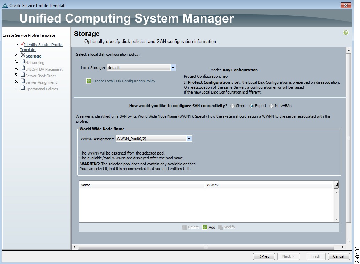
Task: Click the WWPN column header
Action: tap(269, 185)
